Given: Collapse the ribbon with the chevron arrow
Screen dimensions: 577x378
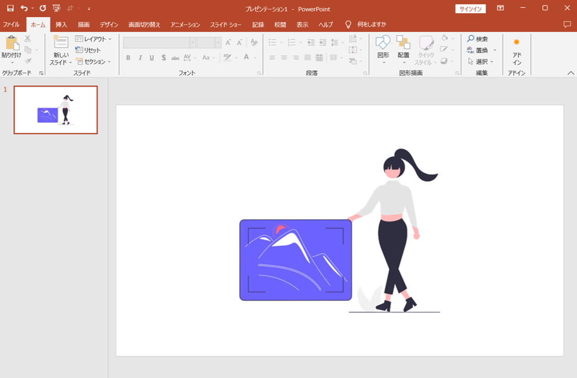Looking at the screenshot, I should coord(570,73).
